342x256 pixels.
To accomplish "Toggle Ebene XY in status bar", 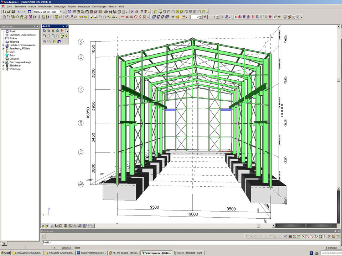I will pos(66,247).
